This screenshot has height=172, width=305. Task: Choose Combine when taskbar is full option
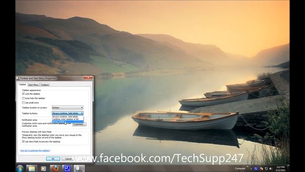click(68, 119)
